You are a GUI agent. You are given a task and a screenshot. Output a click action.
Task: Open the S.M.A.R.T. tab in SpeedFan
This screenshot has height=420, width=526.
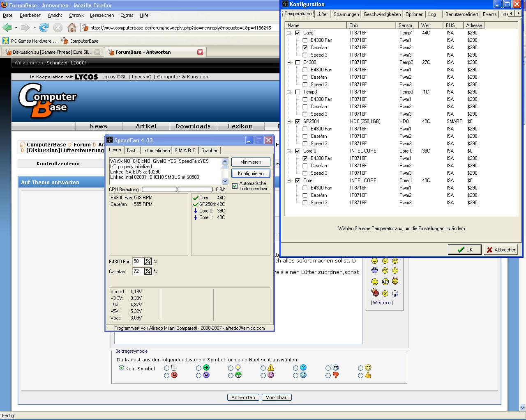point(185,151)
